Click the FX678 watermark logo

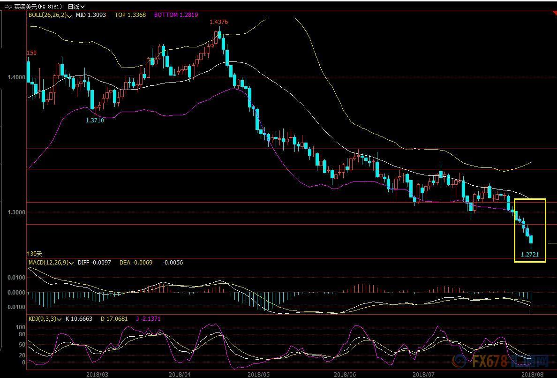coord(500,362)
